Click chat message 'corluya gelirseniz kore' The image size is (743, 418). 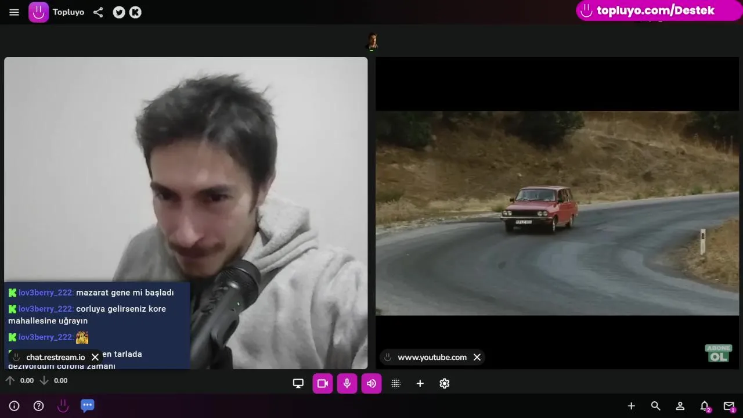pyautogui.click(x=121, y=309)
